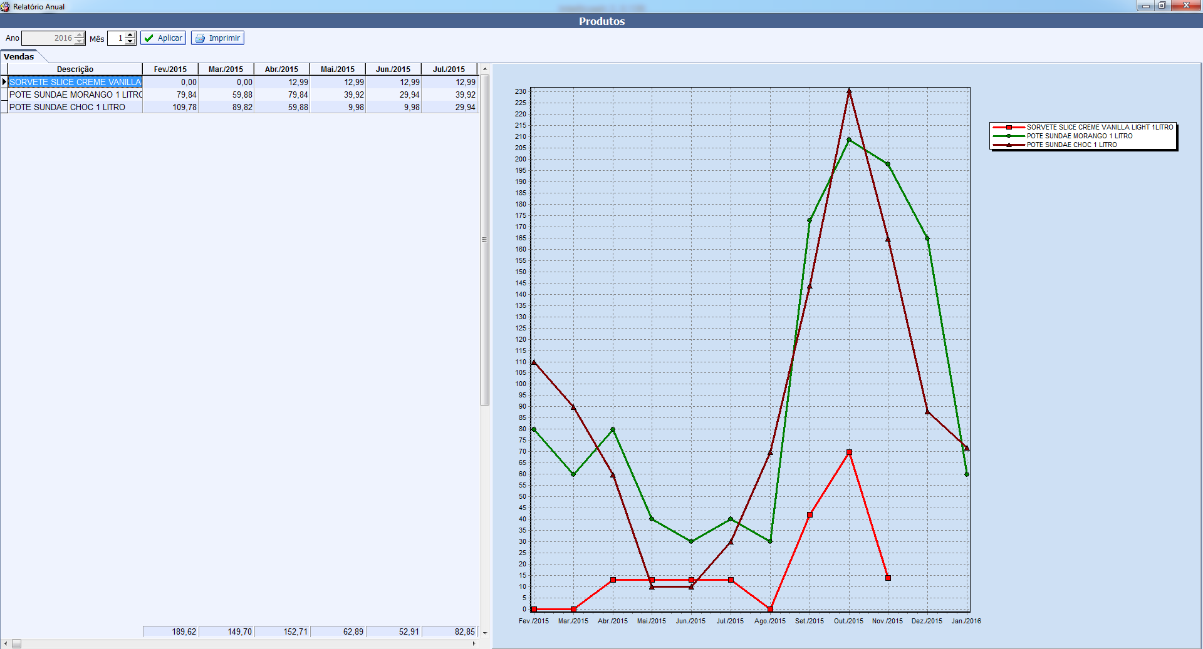Click legend entry POTE SUNDAE MORANGO 1 LITRO

click(x=1063, y=136)
